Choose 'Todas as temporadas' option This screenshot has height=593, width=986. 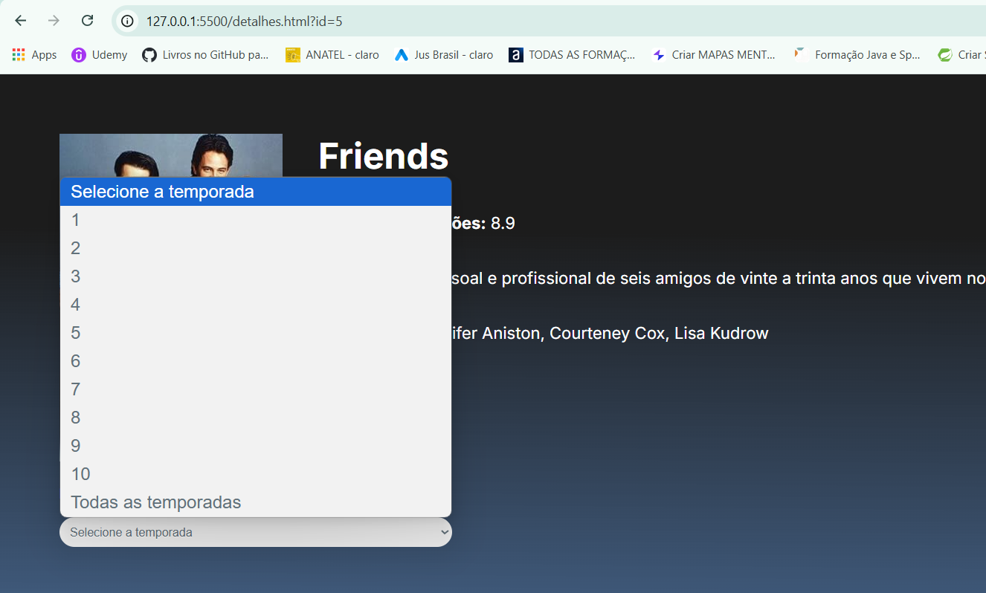[255, 502]
